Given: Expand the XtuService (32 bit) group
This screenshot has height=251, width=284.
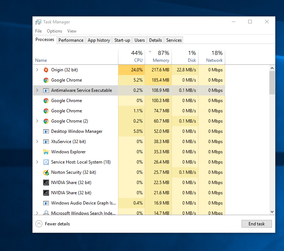Looking at the screenshot, I should [x=37, y=142].
